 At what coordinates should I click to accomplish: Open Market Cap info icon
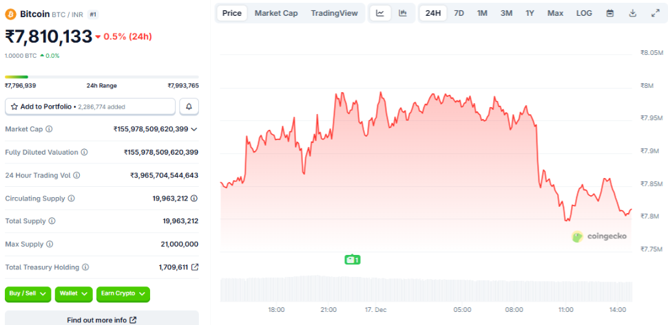(49, 128)
